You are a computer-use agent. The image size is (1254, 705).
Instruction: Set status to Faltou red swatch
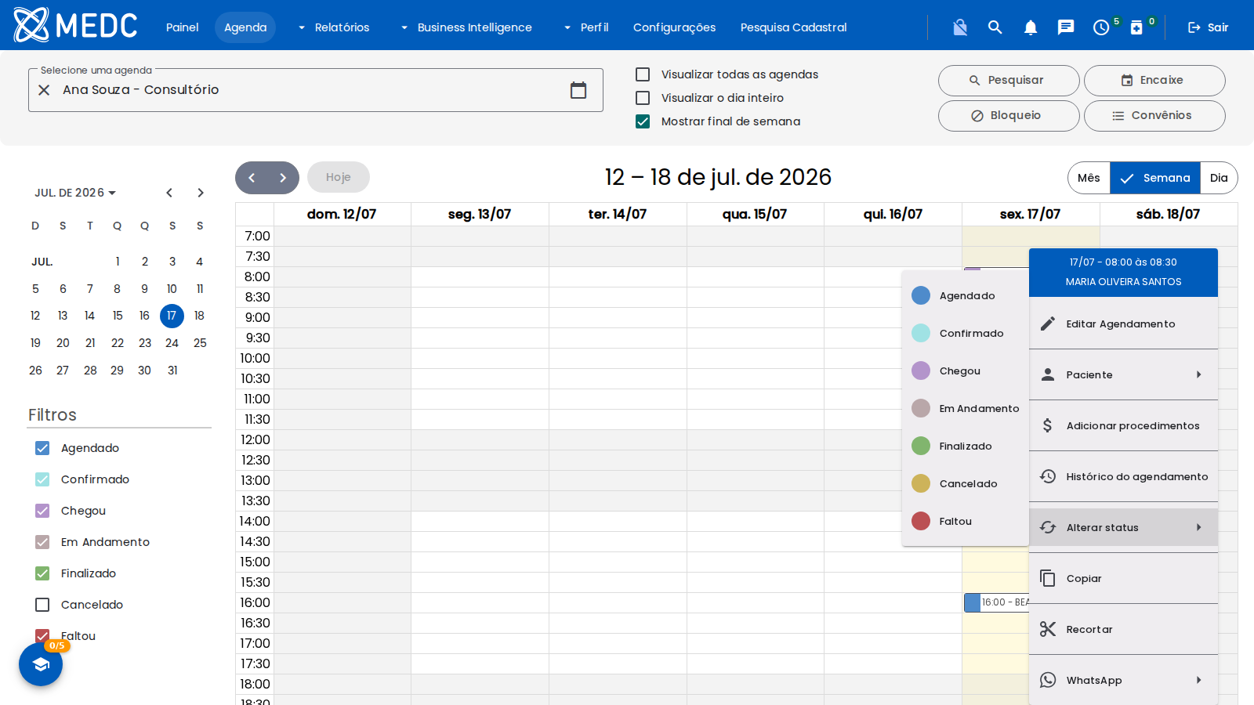coord(921,521)
